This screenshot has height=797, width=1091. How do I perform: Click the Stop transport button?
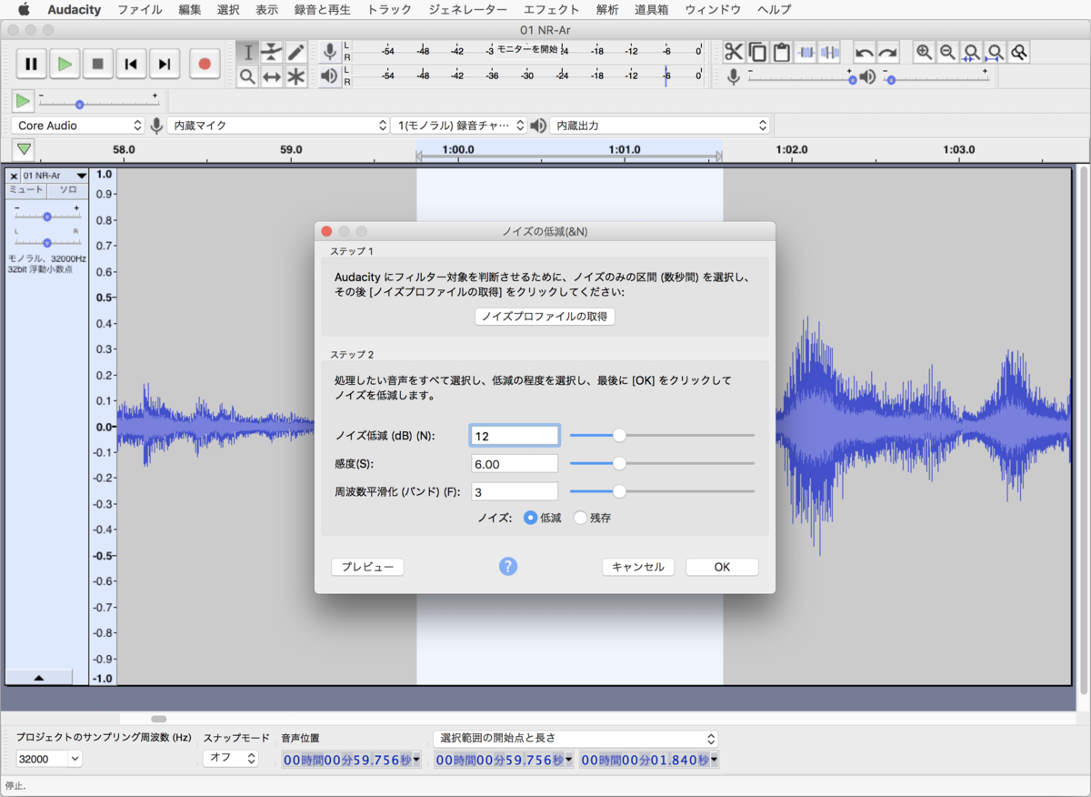(x=97, y=64)
